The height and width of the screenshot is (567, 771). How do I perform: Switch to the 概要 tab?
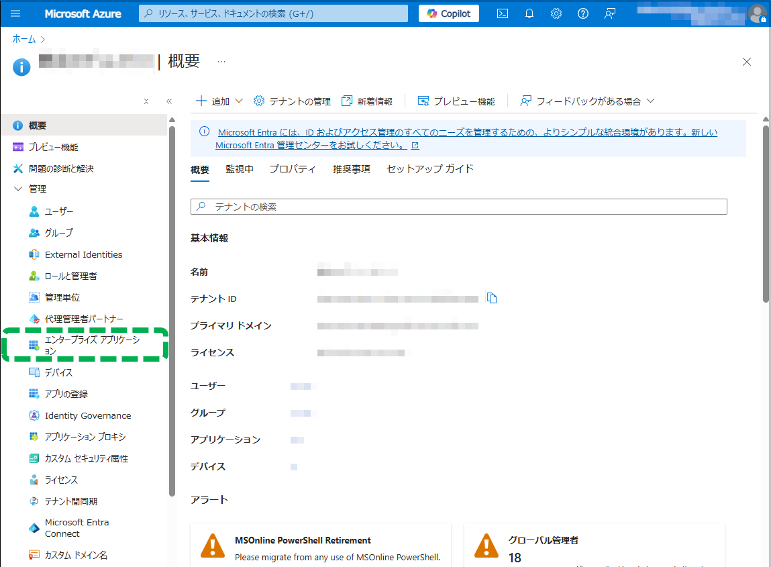pos(200,170)
